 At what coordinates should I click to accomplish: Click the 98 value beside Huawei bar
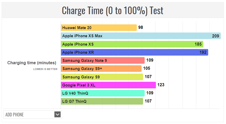(x=140, y=27)
